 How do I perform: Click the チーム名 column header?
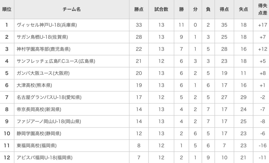[71, 9]
